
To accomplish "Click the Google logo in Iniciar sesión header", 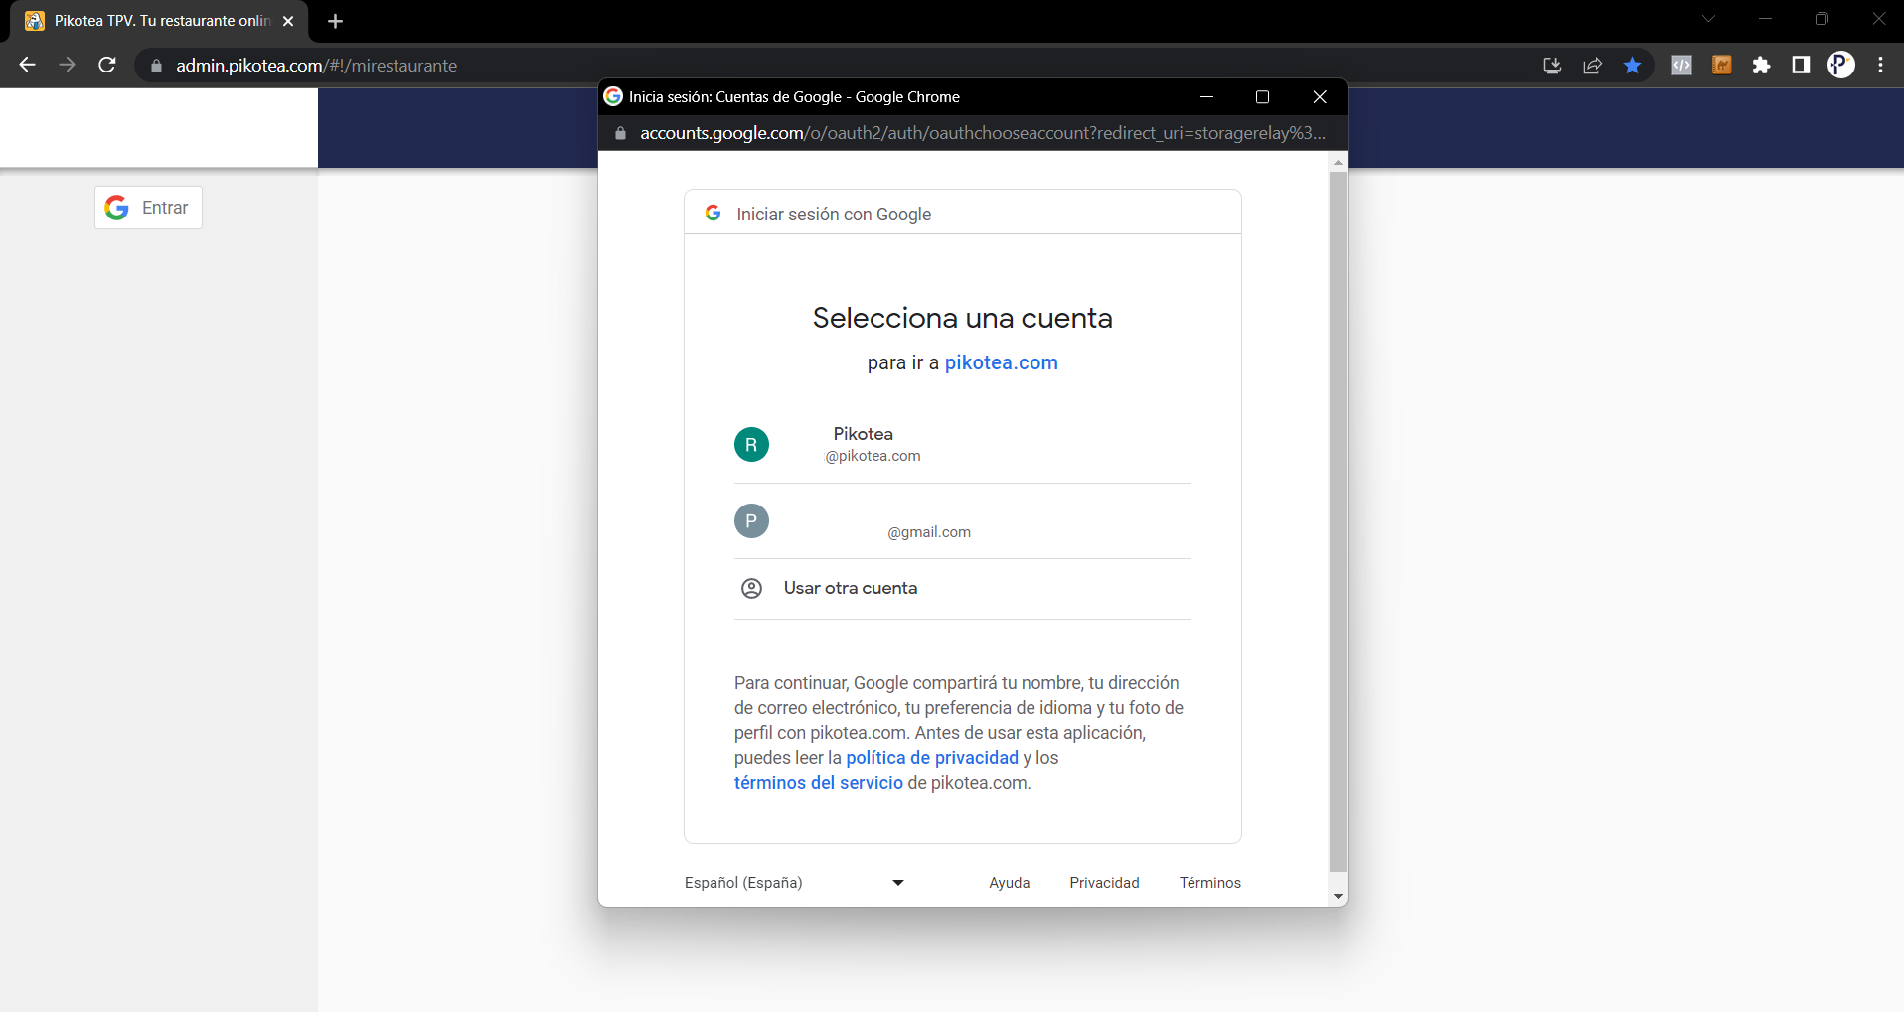I will click(713, 213).
